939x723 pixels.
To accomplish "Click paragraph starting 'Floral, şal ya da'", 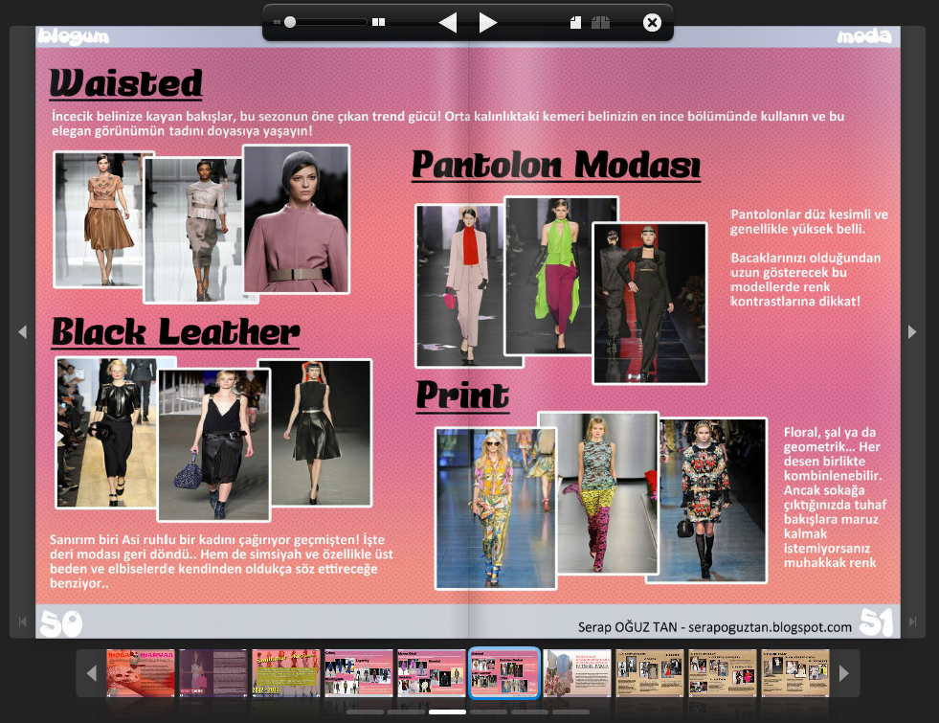I will coord(835,497).
